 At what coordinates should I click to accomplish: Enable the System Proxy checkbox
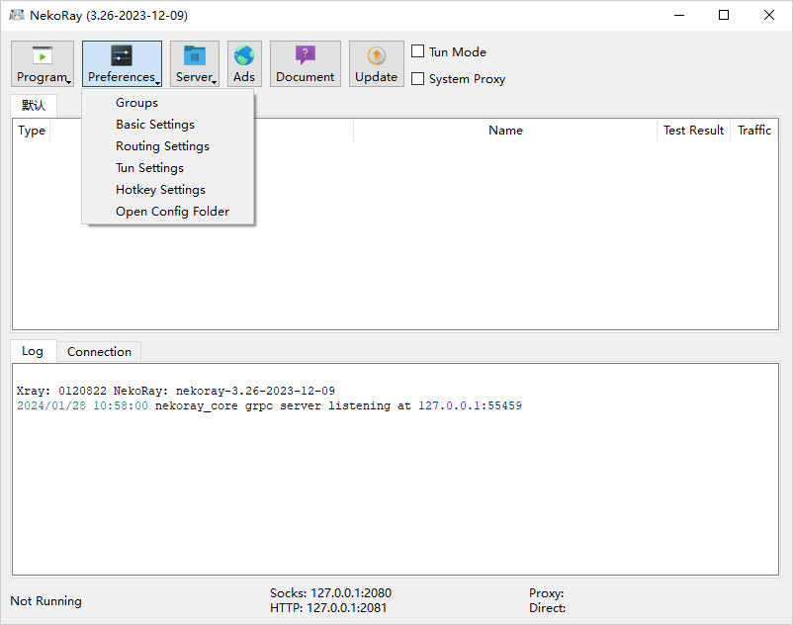(x=417, y=78)
